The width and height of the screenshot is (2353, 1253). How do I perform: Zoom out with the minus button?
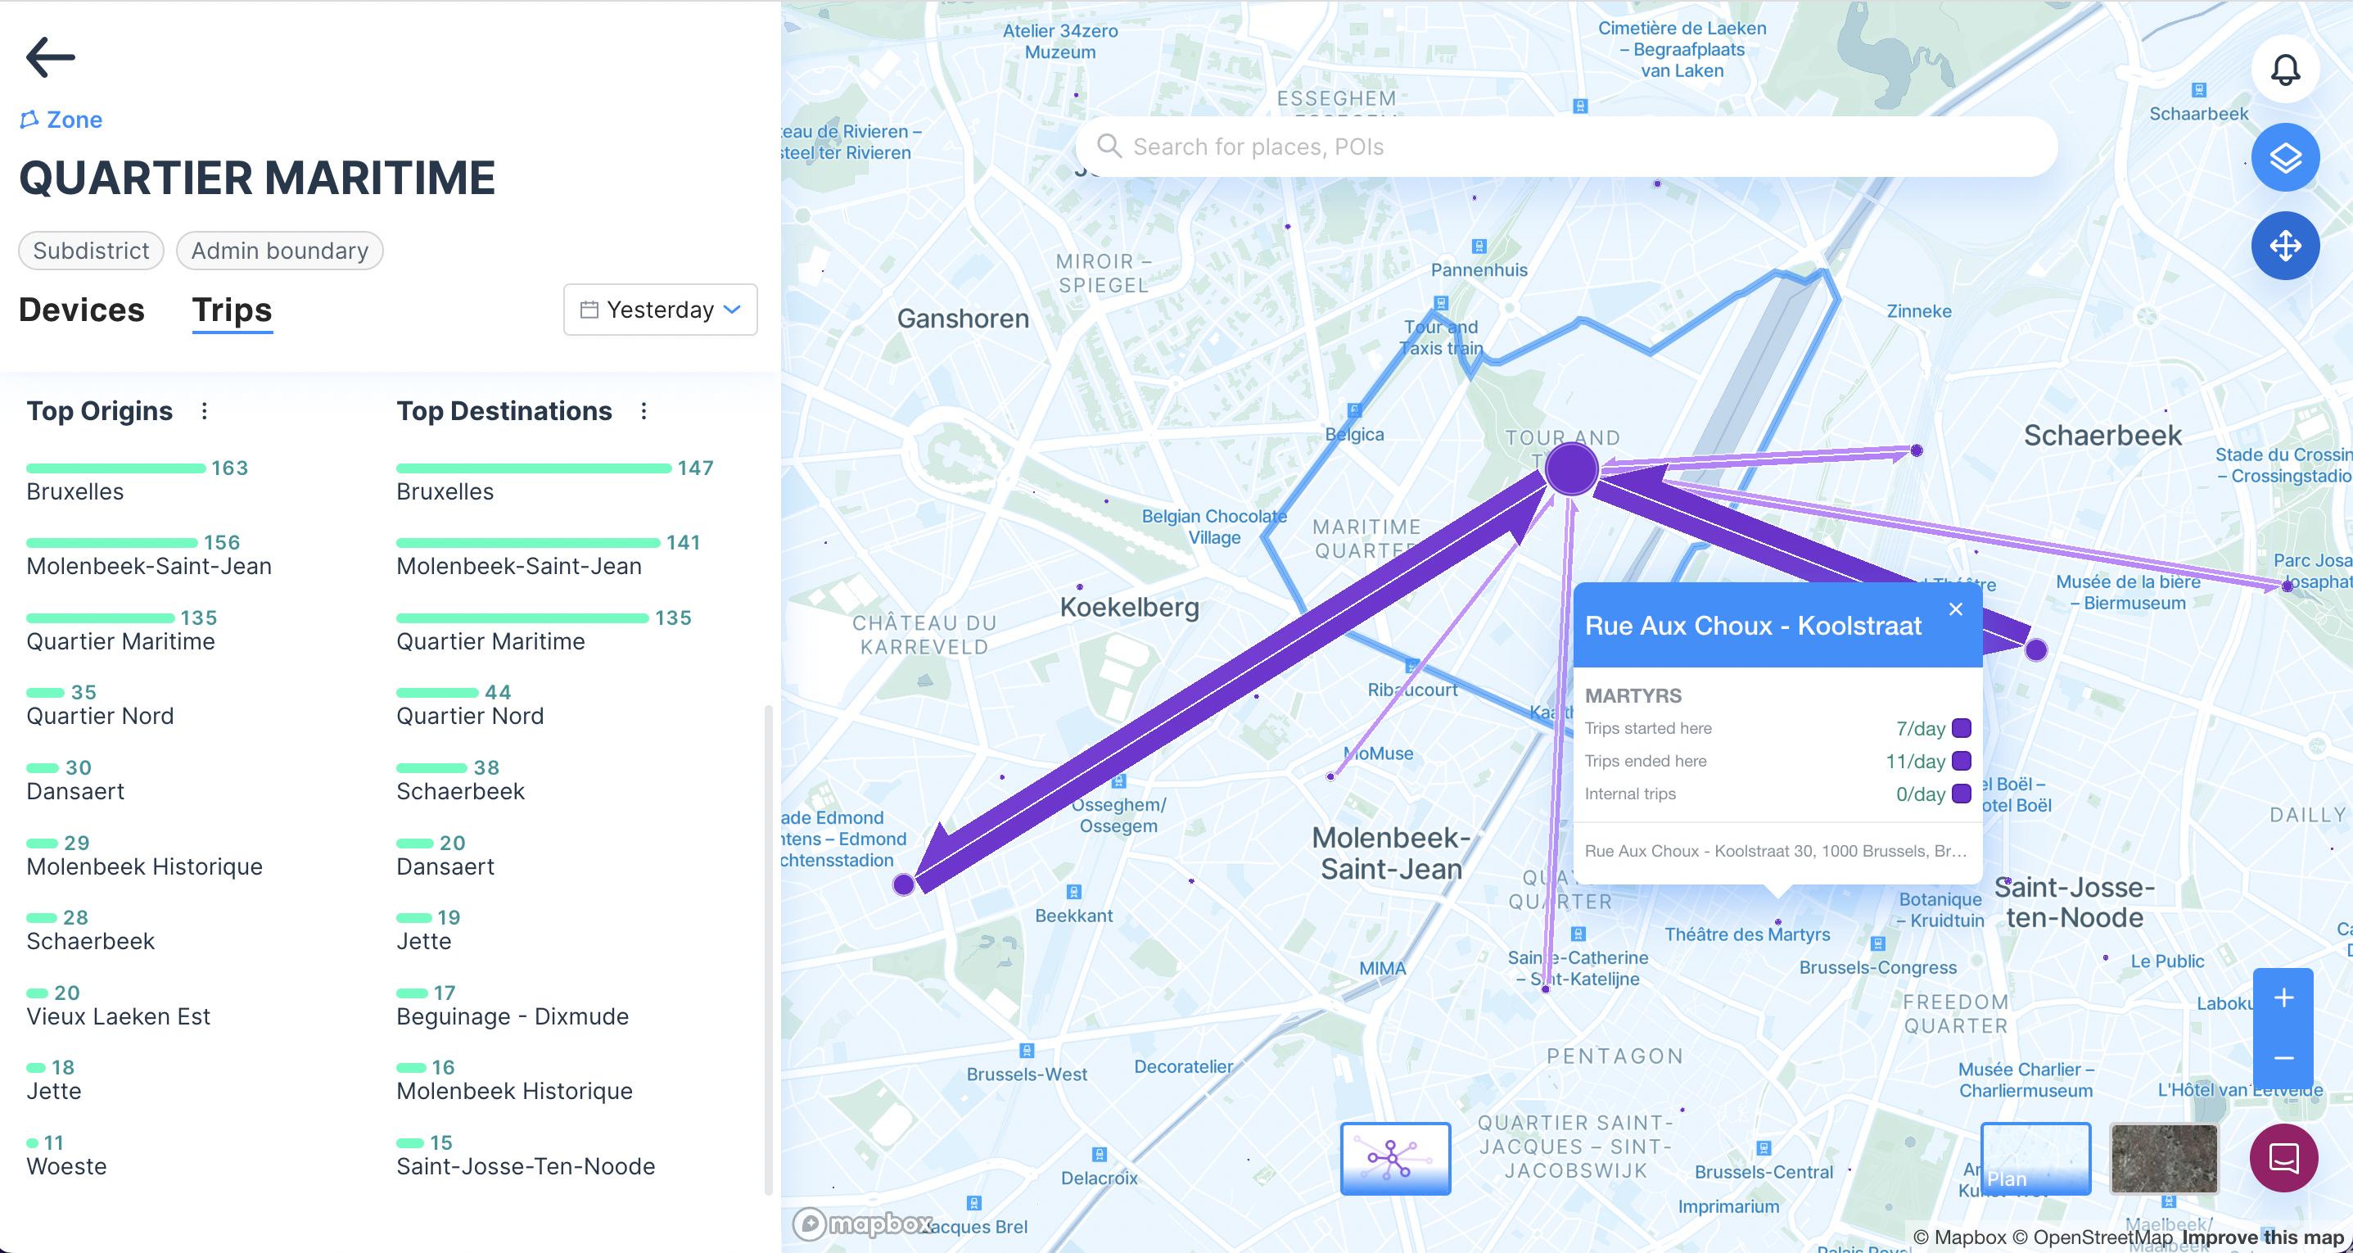click(2283, 1057)
